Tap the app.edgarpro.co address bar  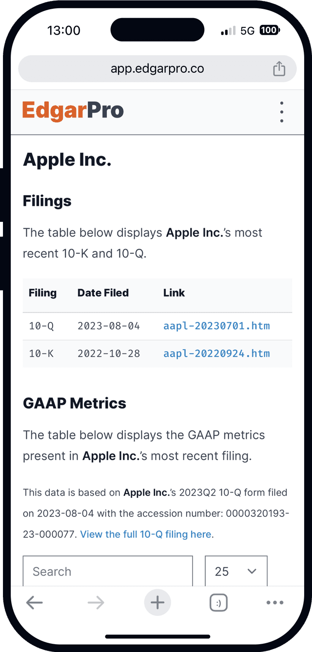pos(157,69)
